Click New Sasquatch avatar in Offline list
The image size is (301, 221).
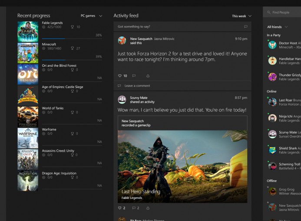(272, 207)
